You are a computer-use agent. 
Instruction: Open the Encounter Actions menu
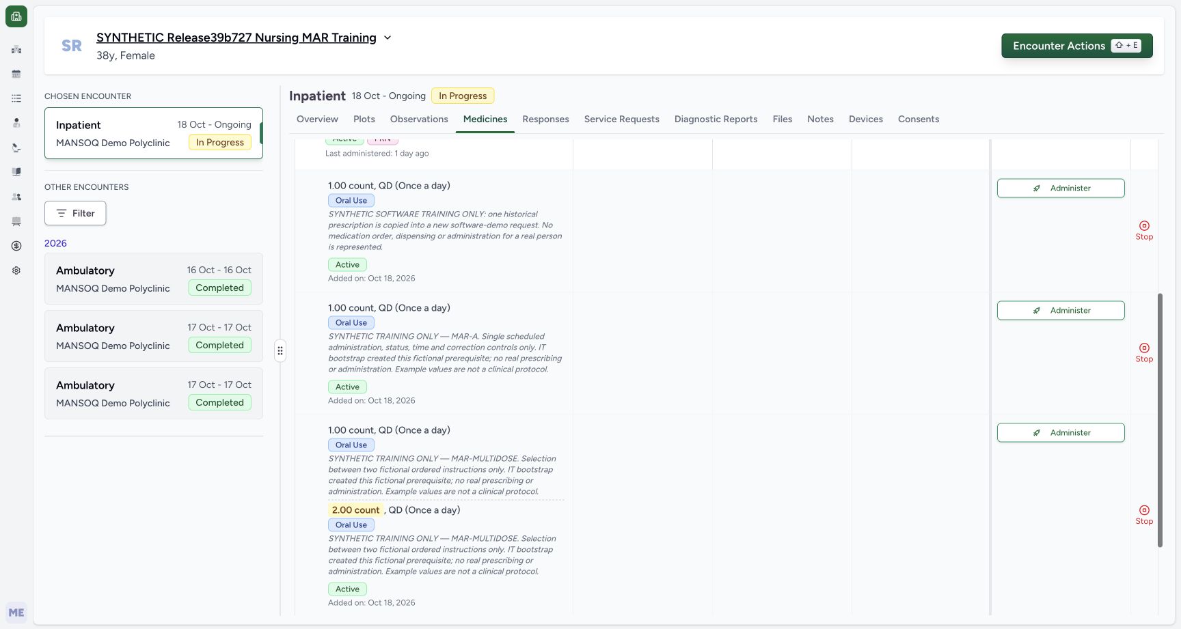tap(1076, 46)
